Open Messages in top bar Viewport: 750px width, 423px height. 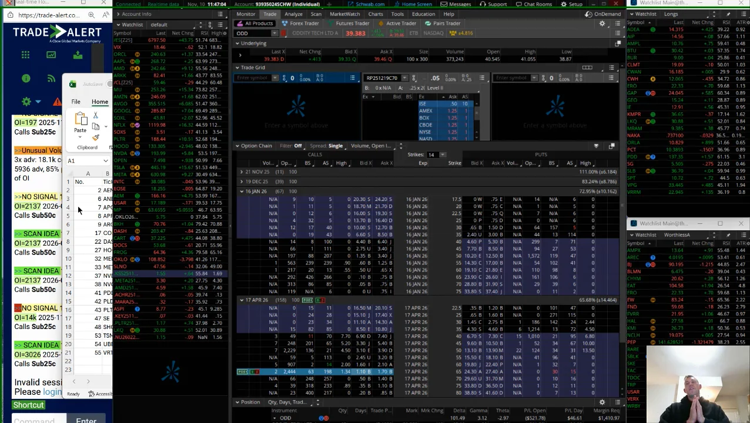pyautogui.click(x=456, y=4)
